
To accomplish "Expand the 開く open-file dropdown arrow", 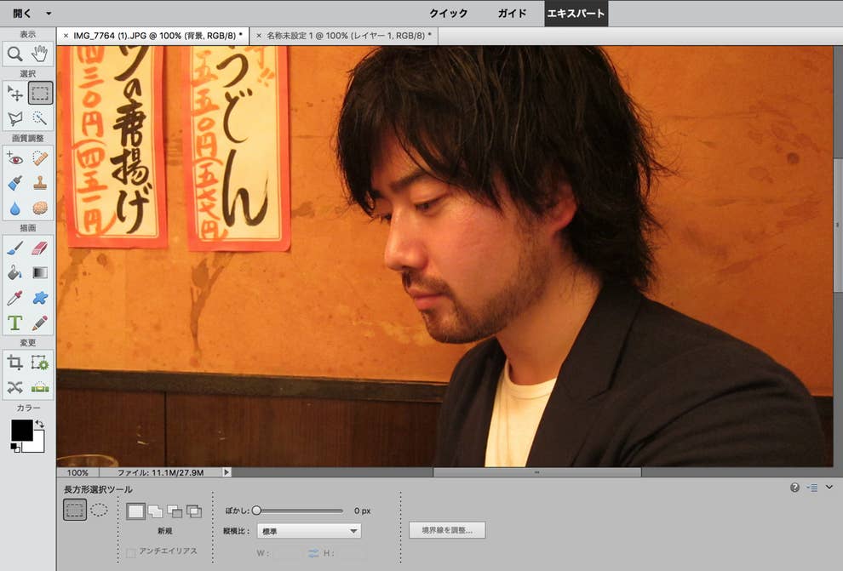I will 49,14.
